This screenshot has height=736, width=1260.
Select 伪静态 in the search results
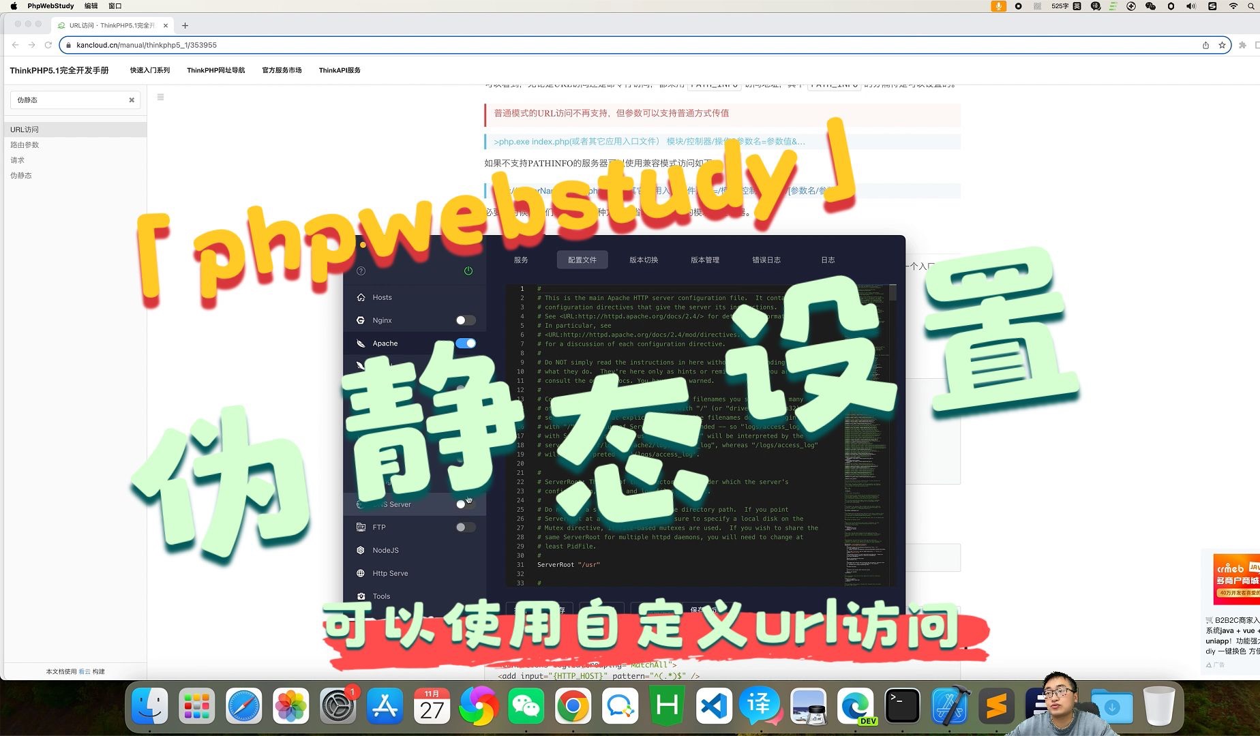pyautogui.click(x=75, y=176)
